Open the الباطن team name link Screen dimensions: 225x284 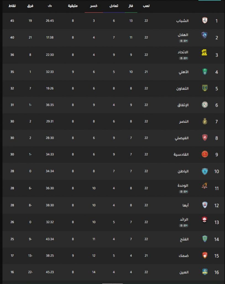click(x=183, y=171)
